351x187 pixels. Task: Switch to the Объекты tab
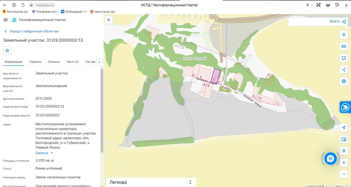click(54, 62)
